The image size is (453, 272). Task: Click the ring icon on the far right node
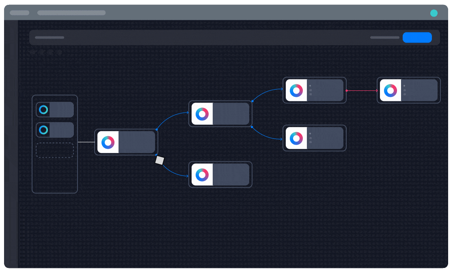(390, 90)
